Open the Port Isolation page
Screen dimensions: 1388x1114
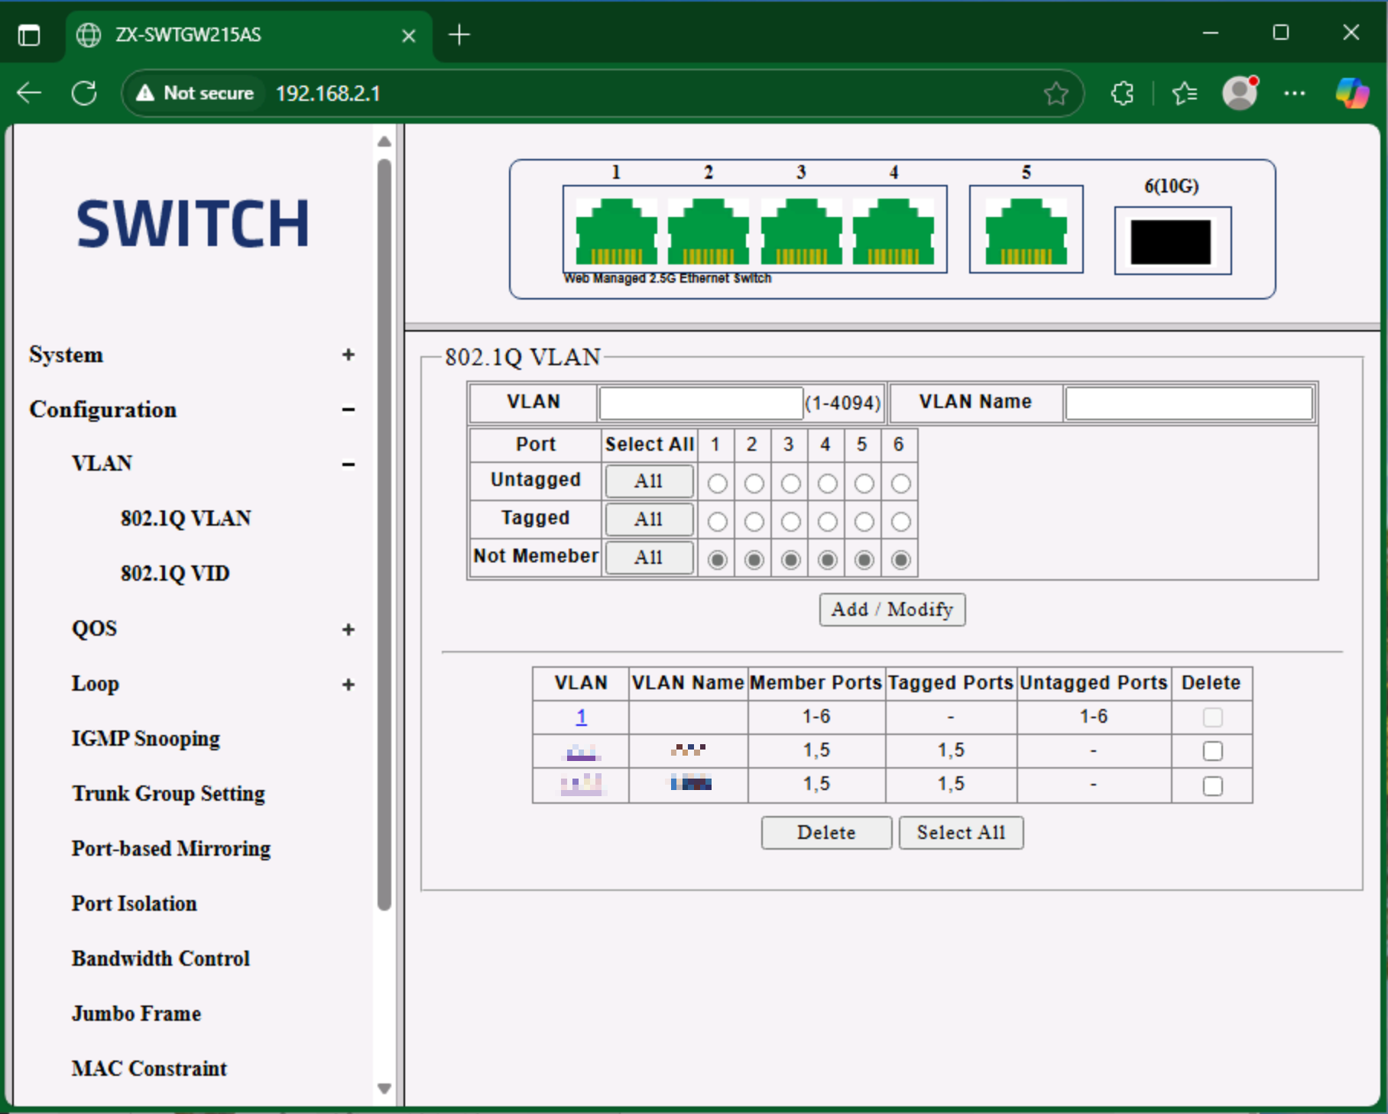pos(135,903)
